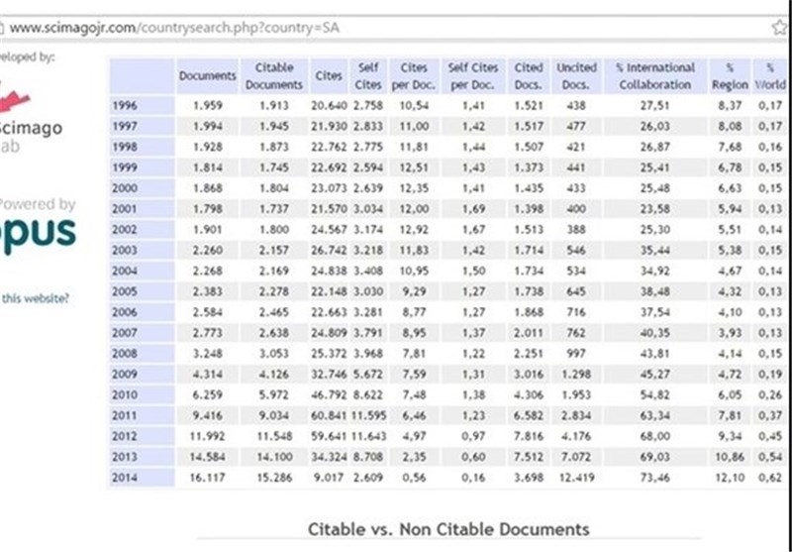Click the 'Citable vs. Non Citable Documents' heading
The image size is (792, 552).
[x=448, y=528]
